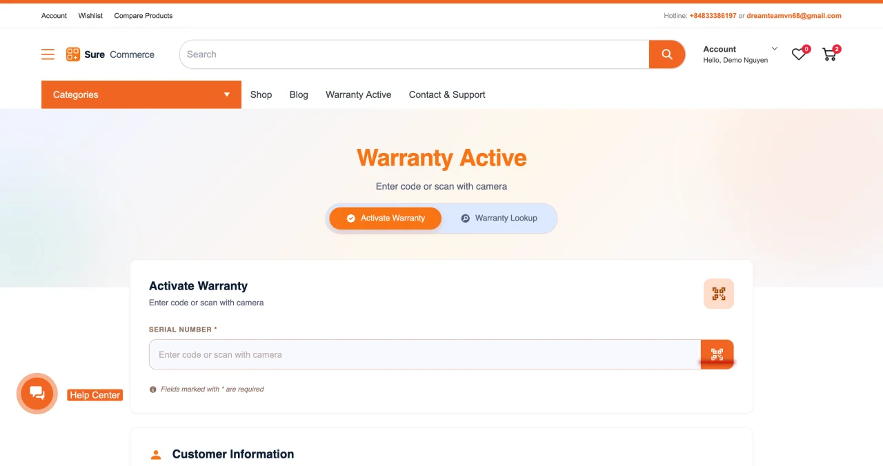Click the QR scan icon in card header
This screenshot has height=466, width=883.
(x=719, y=294)
